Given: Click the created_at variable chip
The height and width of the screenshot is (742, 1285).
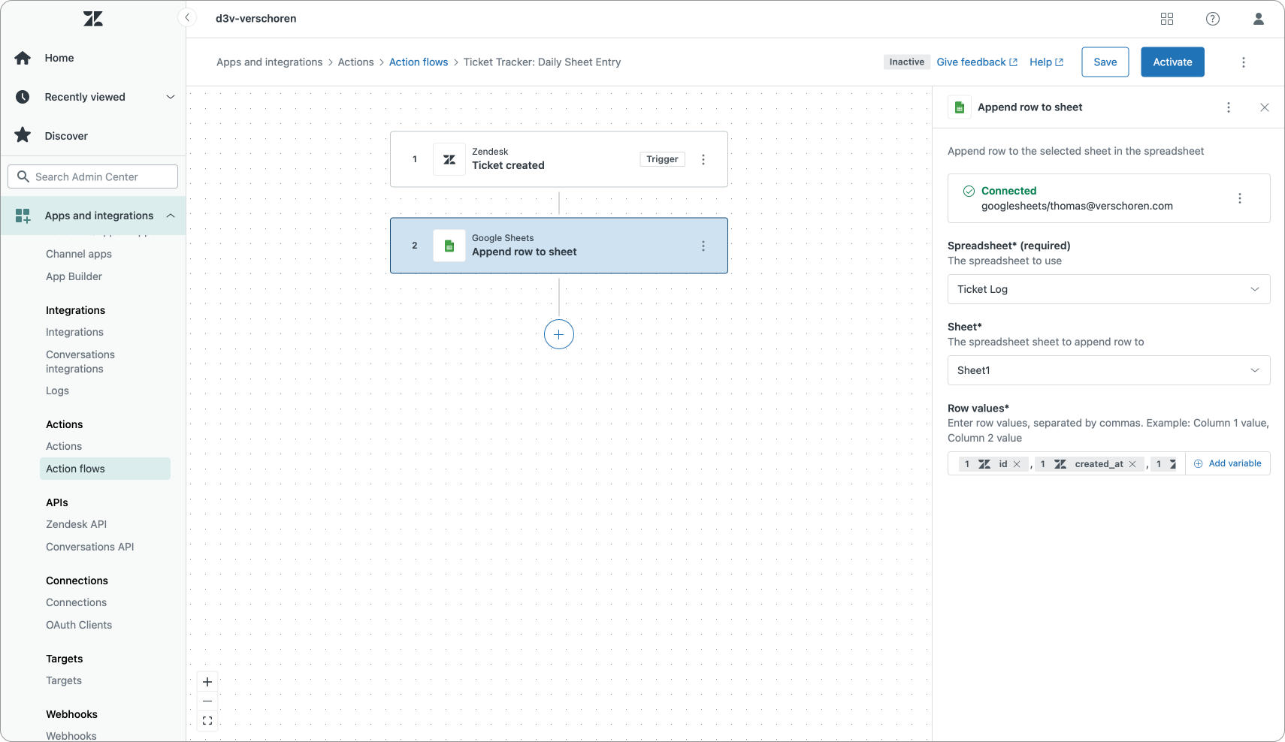Looking at the screenshot, I should 1089,464.
